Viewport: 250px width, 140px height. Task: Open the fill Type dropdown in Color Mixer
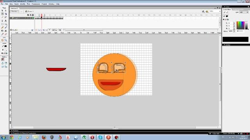244,12
